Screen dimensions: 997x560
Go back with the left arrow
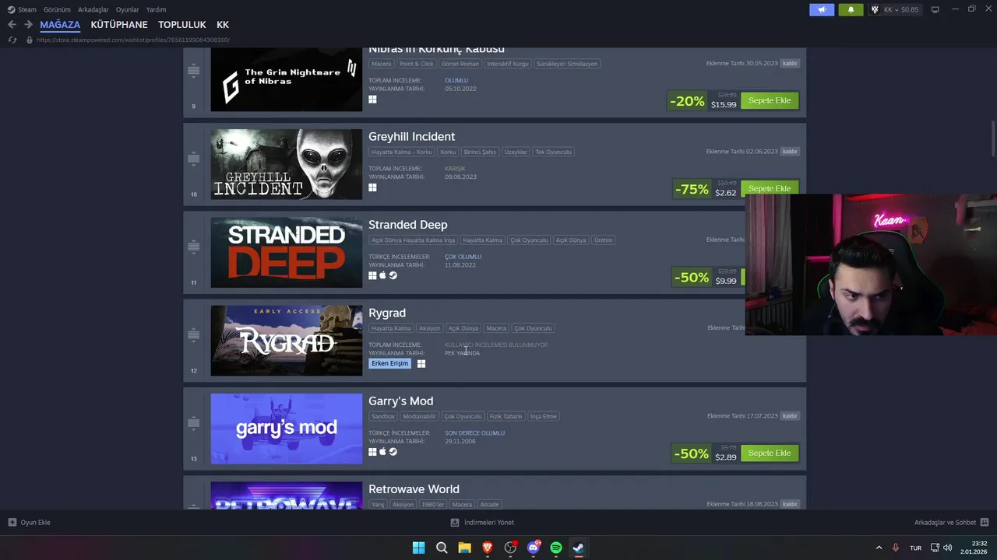(12, 25)
